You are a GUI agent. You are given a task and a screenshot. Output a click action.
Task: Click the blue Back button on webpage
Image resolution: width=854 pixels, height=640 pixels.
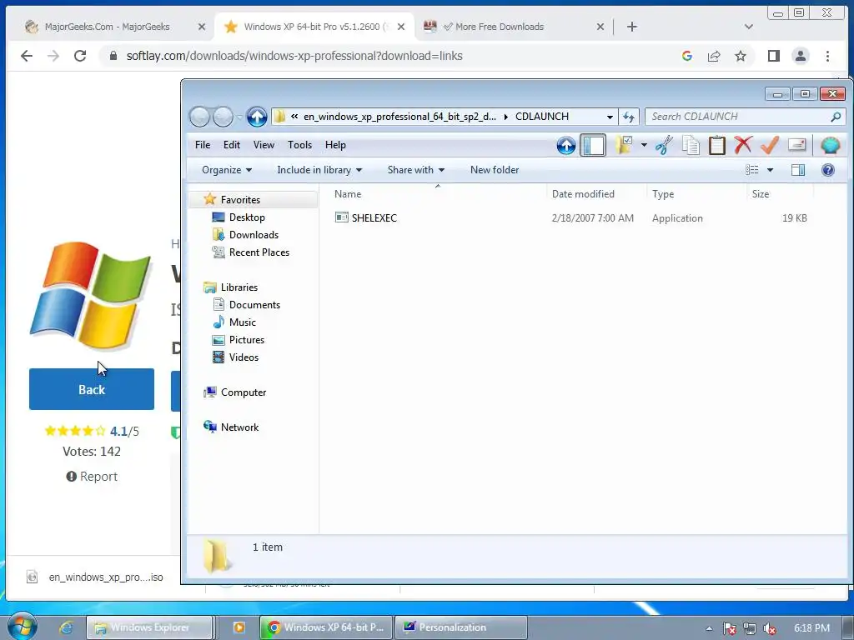pos(92,389)
